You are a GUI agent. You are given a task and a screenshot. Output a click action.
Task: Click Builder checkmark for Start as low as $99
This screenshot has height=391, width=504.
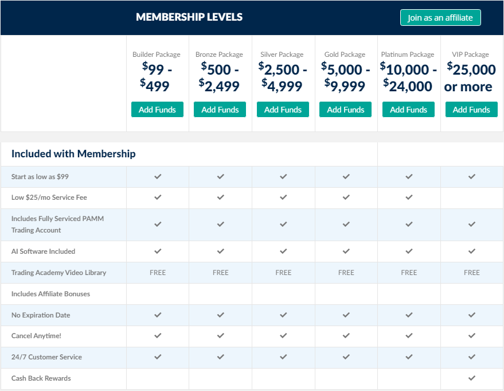click(158, 177)
